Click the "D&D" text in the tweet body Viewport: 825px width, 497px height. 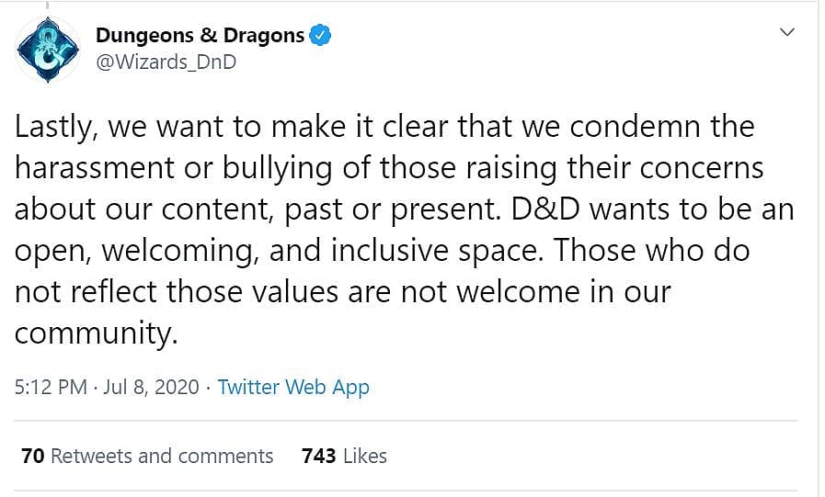tap(539, 209)
